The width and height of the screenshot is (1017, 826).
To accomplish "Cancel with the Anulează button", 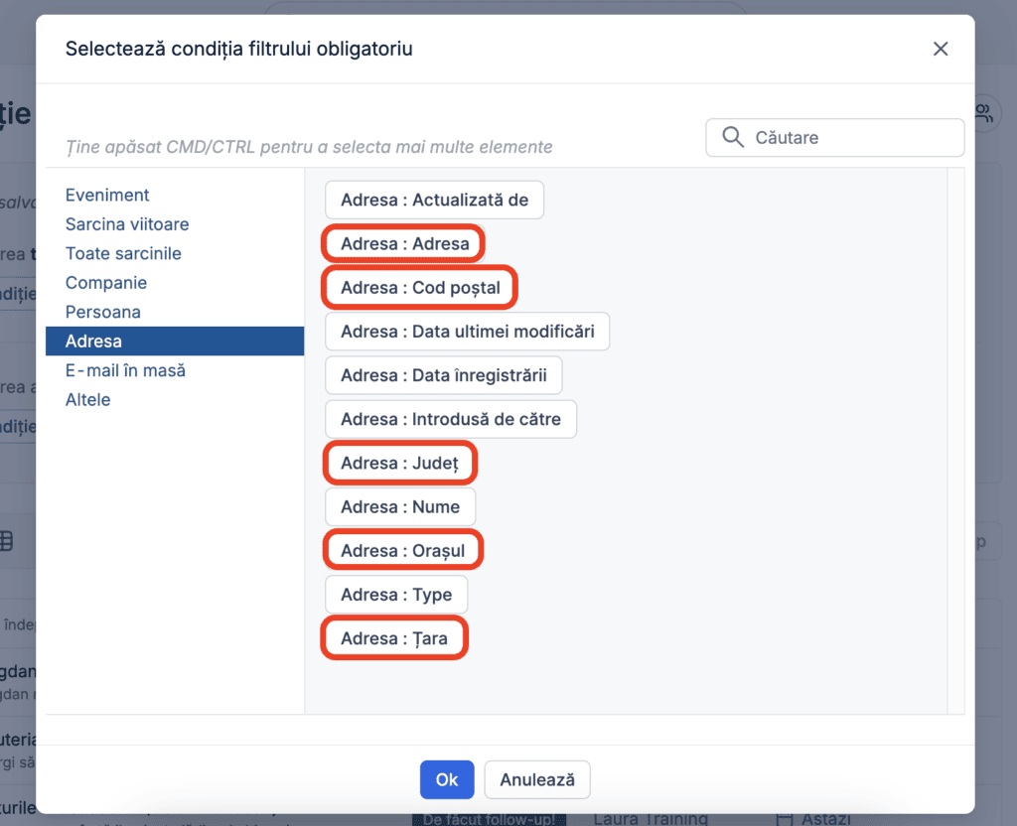I will click(537, 779).
